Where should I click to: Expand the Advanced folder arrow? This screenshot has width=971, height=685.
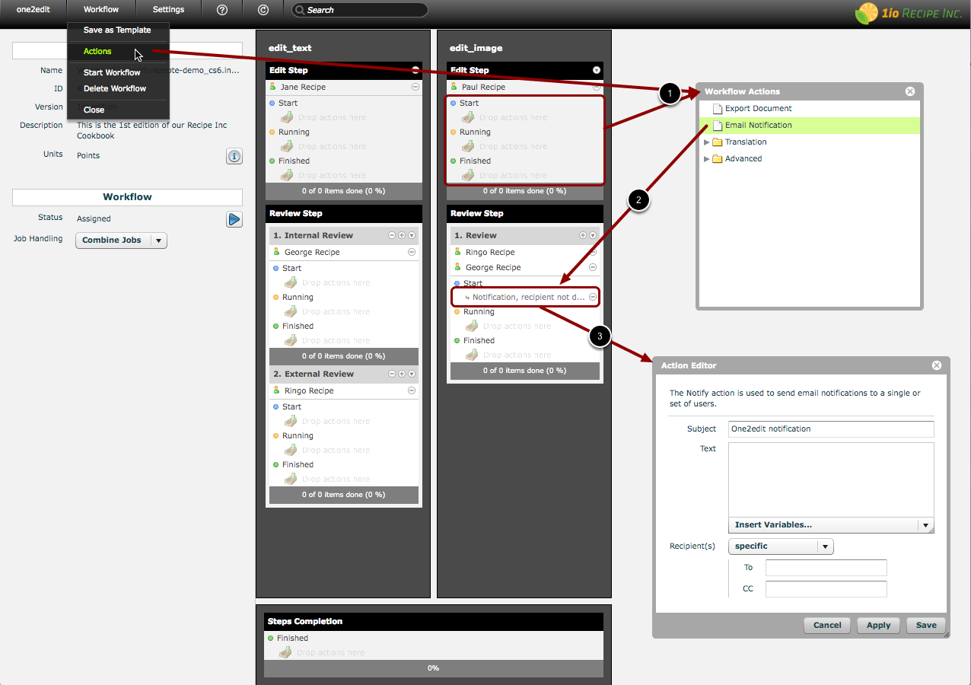pos(706,158)
